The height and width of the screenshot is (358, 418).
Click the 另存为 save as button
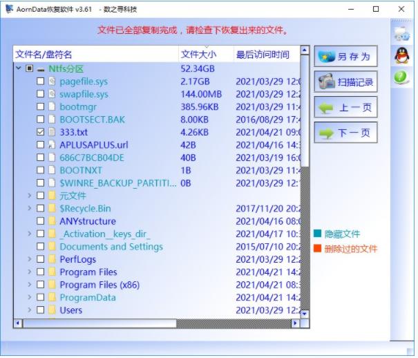pyautogui.click(x=345, y=57)
